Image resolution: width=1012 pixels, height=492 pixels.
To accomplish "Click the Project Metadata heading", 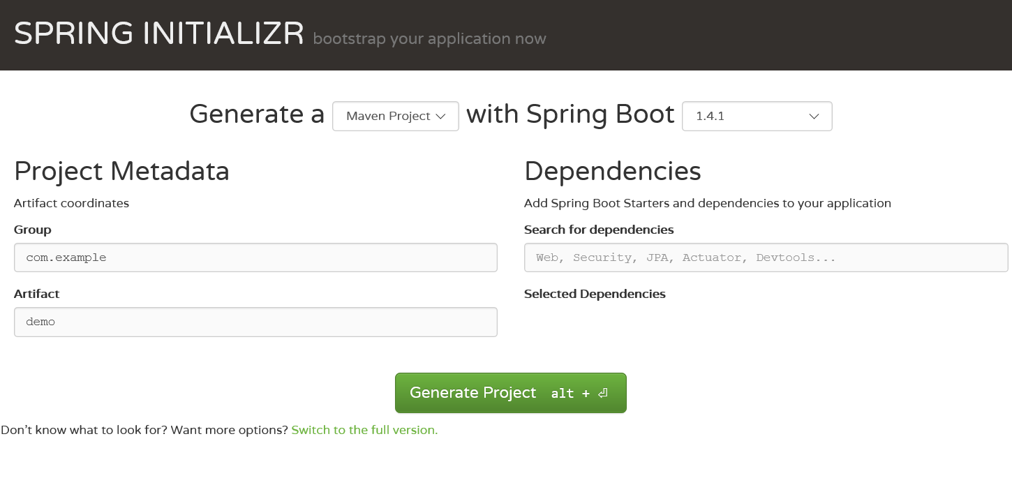I will [x=121, y=171].
